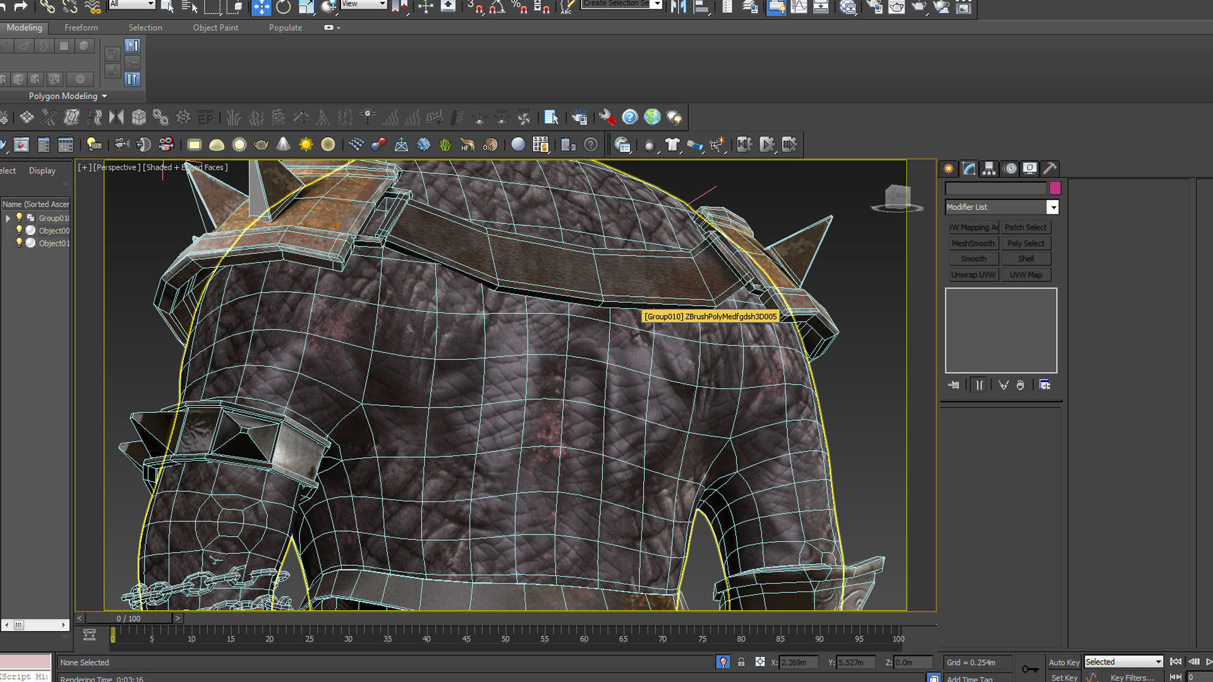This screenshot has height=682, width=1213.
Task: Click the Select by Name icon
Action: [189, 7]
